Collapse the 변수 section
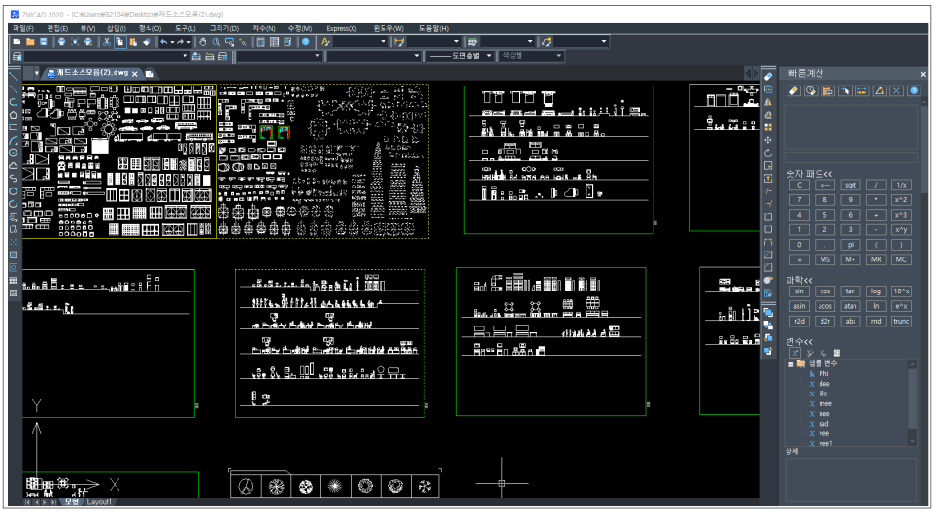 coord(799,341)
